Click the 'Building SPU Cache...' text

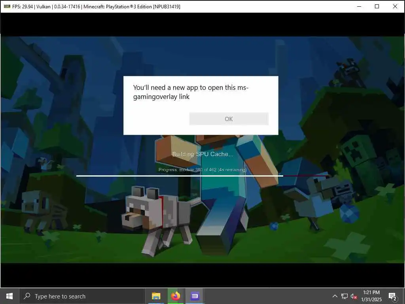[203, 154]
